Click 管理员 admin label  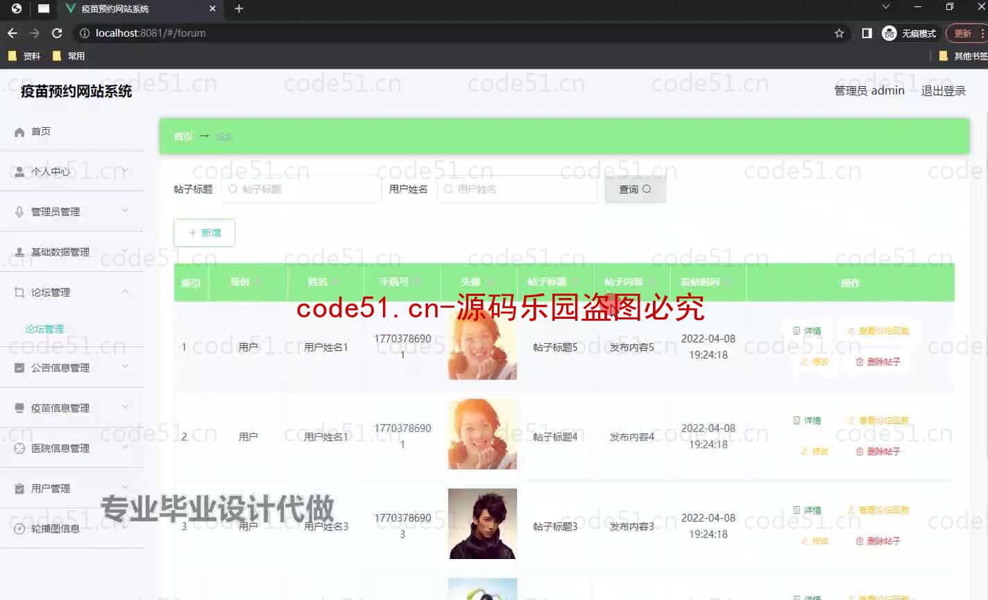click(869, 91)
